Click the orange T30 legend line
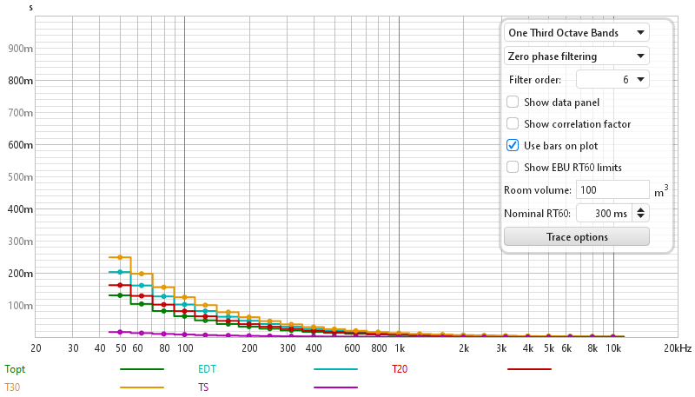Screen dimensions: 695x397 pyautogui.click(x=142, y=387)
